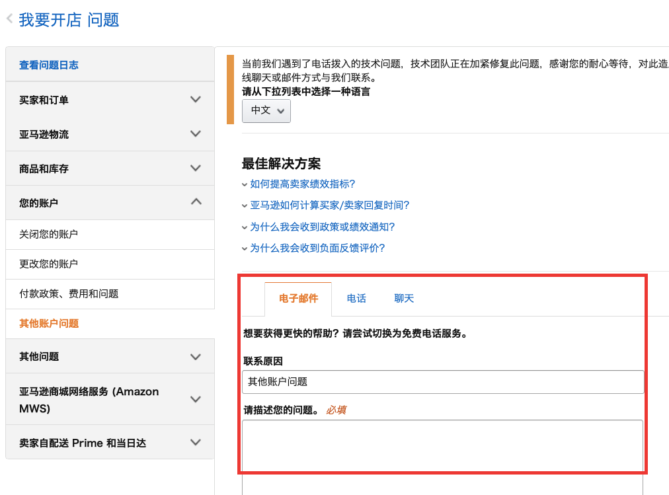Open the 亚马逊如何计算买家/卖家回复时间 link
The height and width of the screenshot is (495, 669).
[x=329, y=206]
